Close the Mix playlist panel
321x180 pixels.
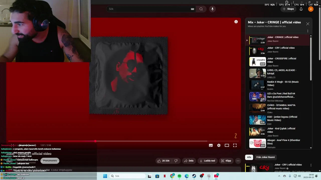click(x=308, y=24)
